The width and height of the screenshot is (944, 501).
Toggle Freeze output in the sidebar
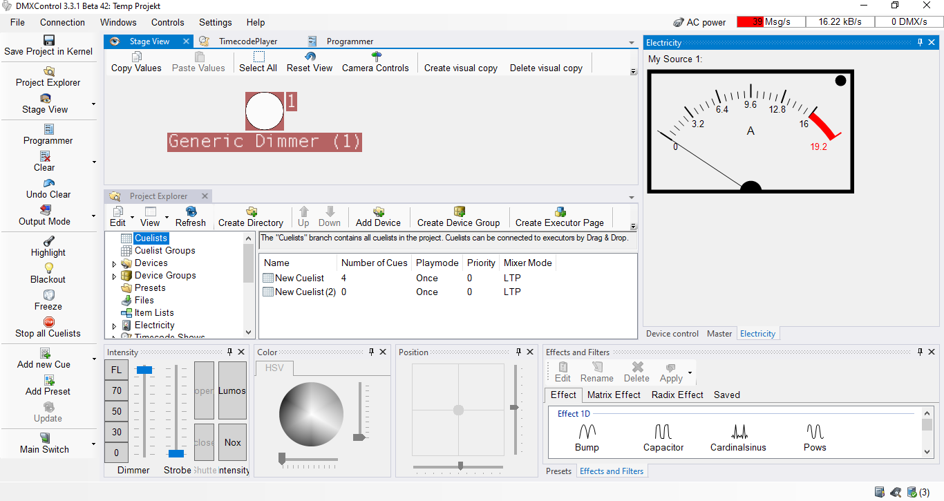48,295
